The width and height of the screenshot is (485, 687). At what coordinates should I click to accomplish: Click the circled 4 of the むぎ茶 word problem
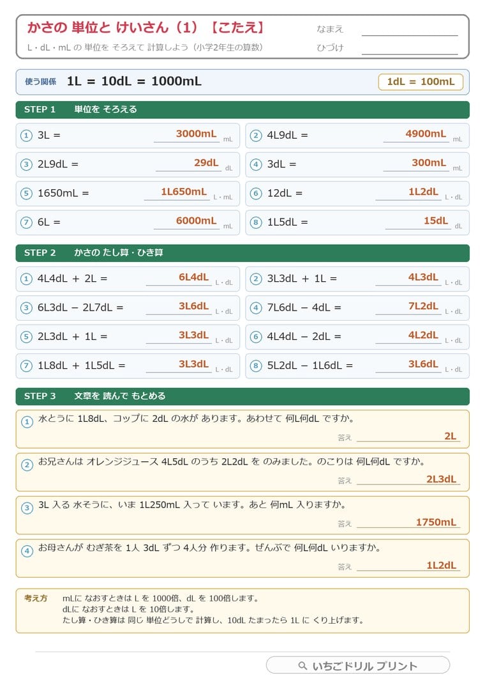(27, 551)
